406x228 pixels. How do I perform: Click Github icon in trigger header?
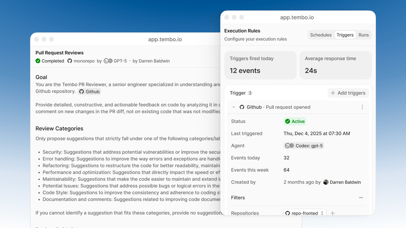242,107
